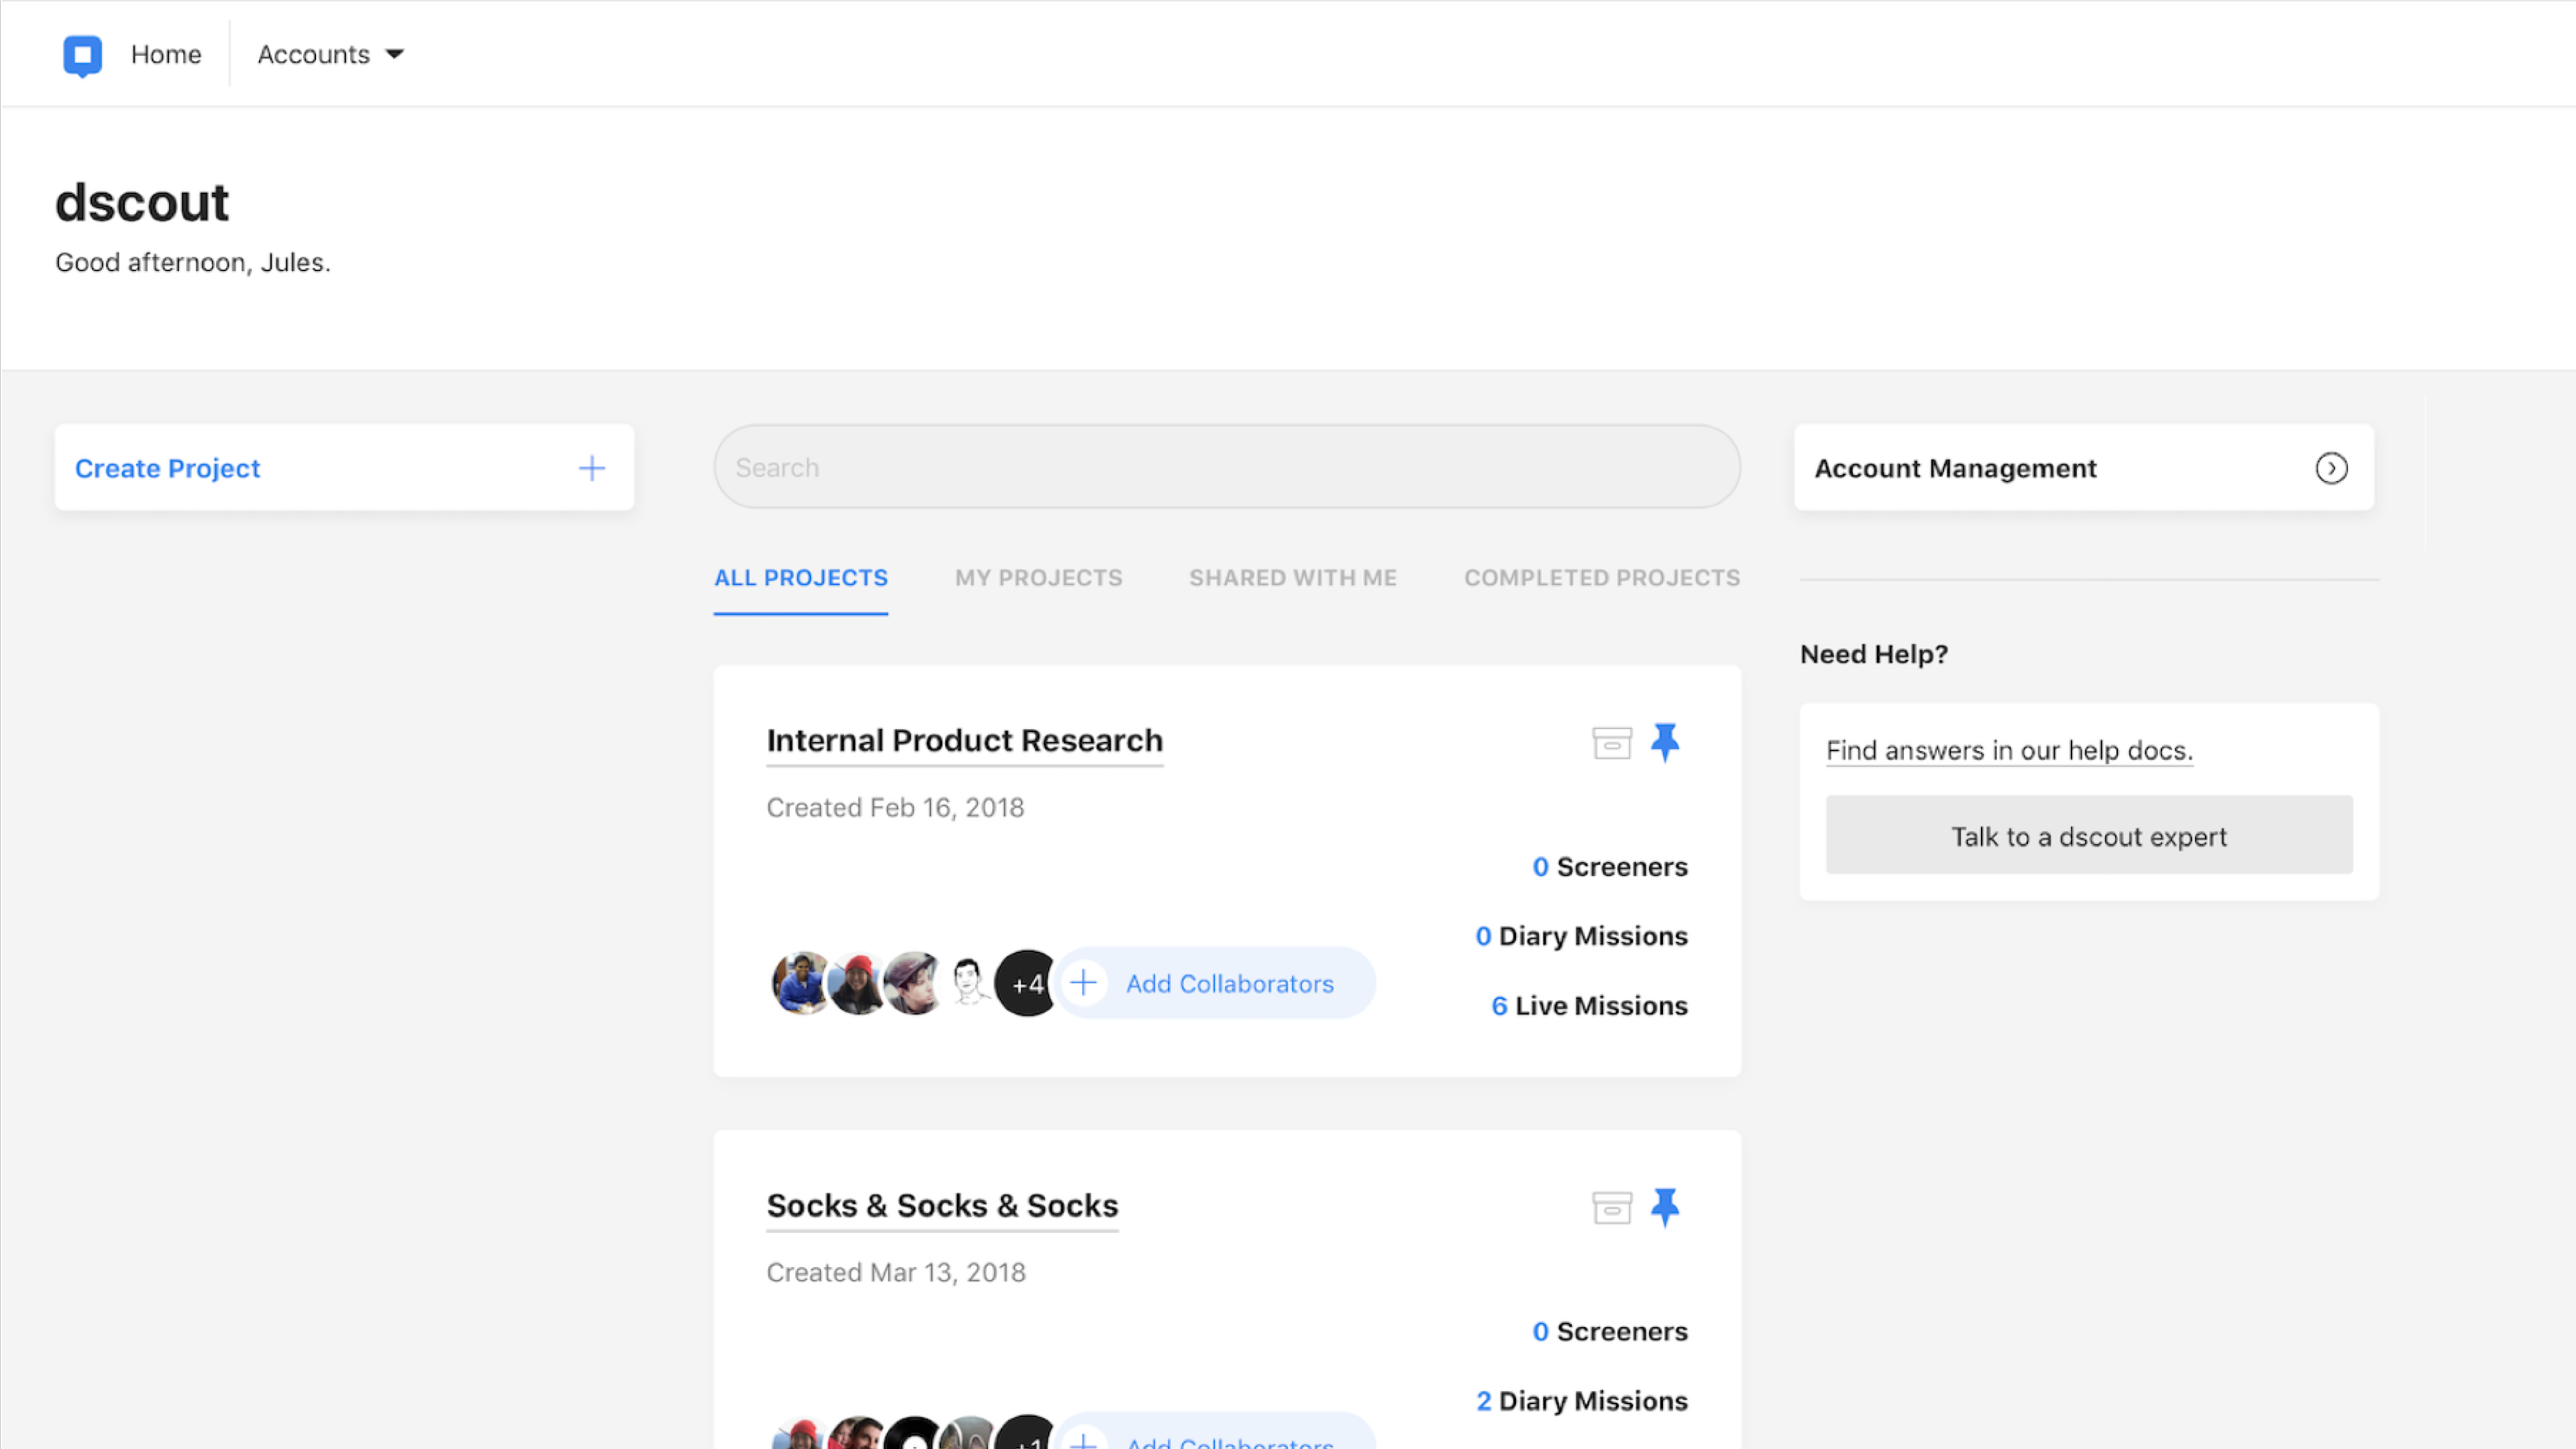2576x1449 pixels.
Task: Go to Home in the navbar
Action: click(166, 54)
